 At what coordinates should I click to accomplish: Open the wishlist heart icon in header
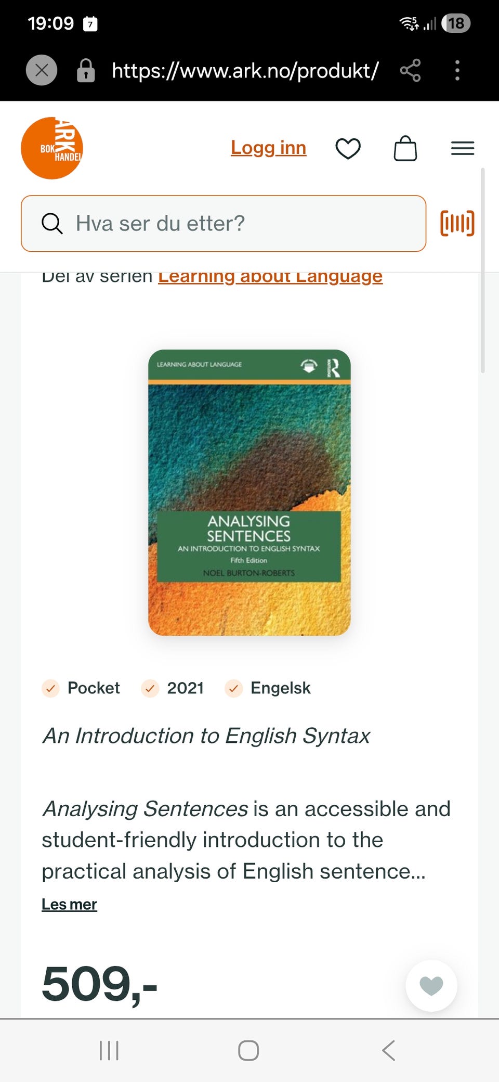348,149
